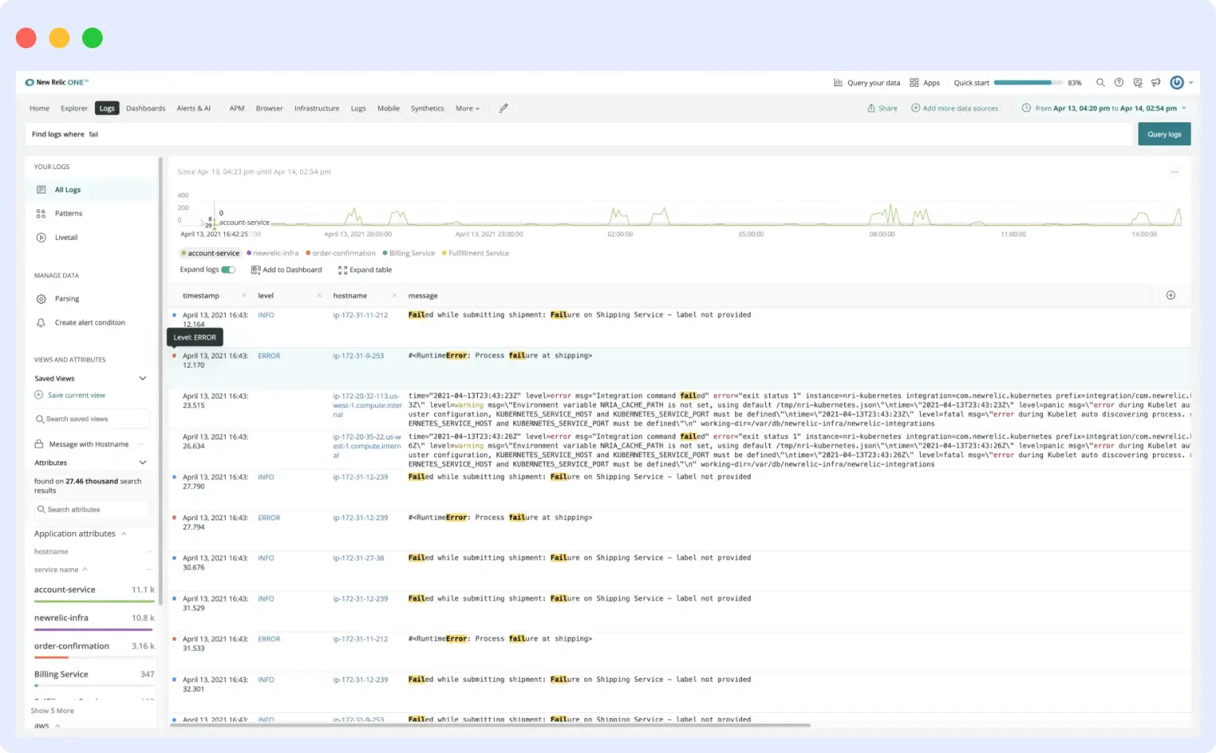Collapse the Attributes section
This screenshot has height=753, width=1216.
(x=143, y=463)
